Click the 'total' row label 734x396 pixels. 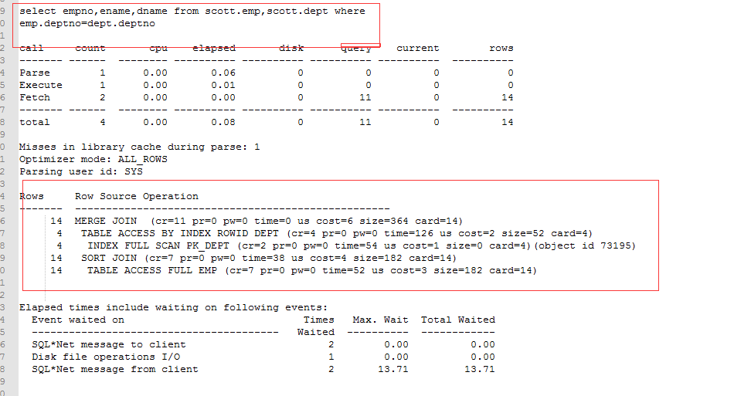(x=35, y=122)
